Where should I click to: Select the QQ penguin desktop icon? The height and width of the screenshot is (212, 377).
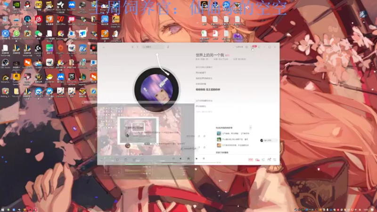tap(27, 7)
